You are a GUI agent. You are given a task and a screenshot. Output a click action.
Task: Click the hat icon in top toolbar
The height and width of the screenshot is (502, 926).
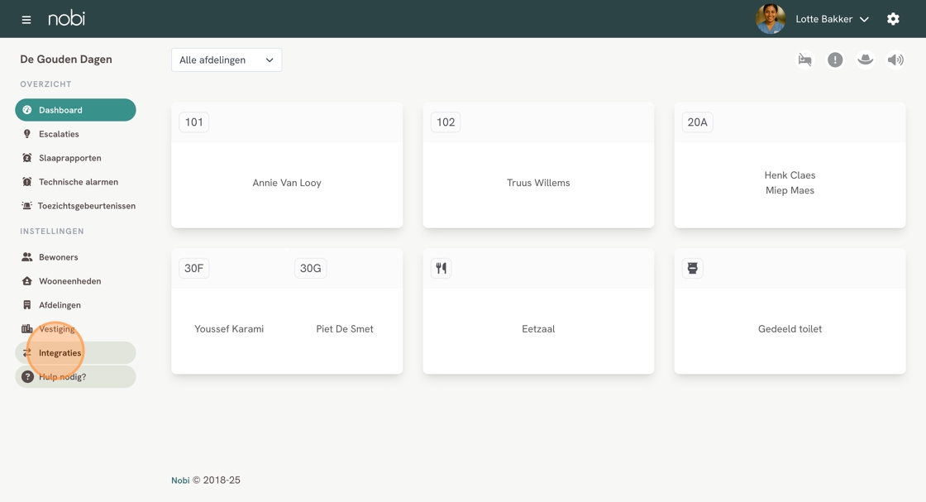point(865,60)
